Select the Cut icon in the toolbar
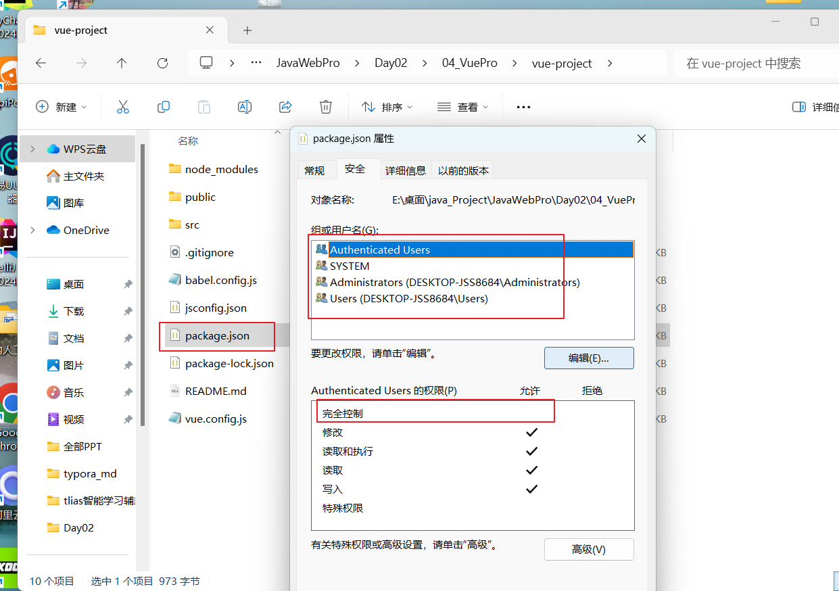839x591 pixels. [x=123, y=106]
